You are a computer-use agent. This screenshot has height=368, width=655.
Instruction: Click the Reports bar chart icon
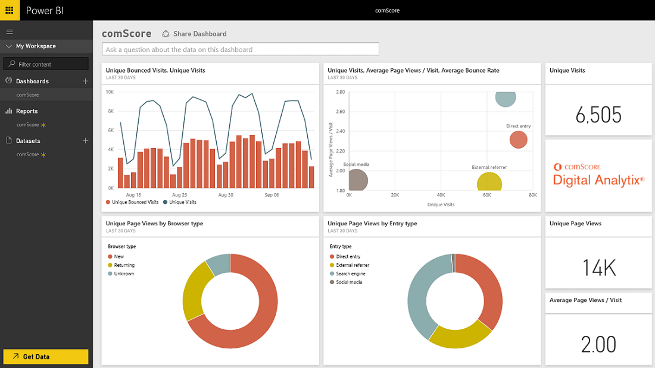coord(9,111)
